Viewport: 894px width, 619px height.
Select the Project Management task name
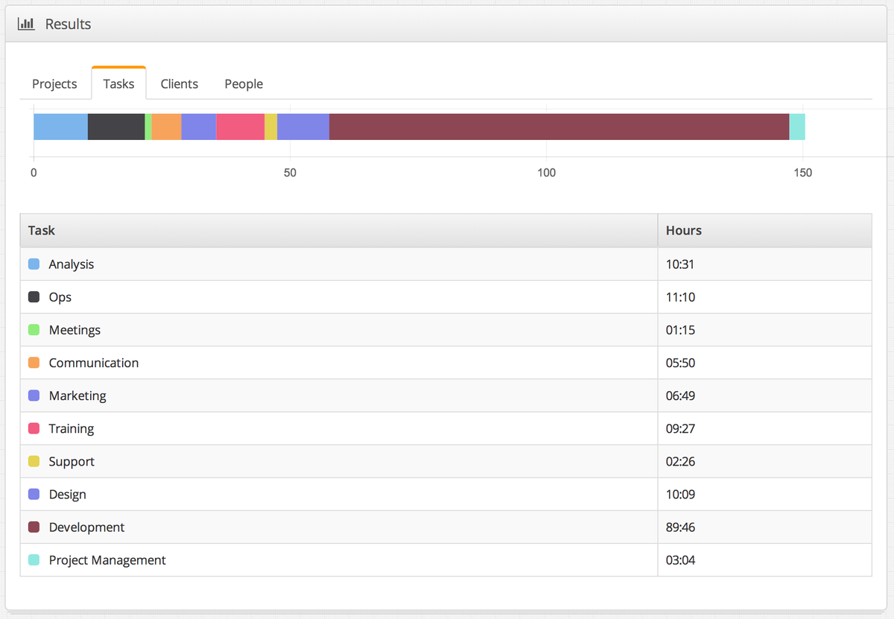[x=107, y=559]
